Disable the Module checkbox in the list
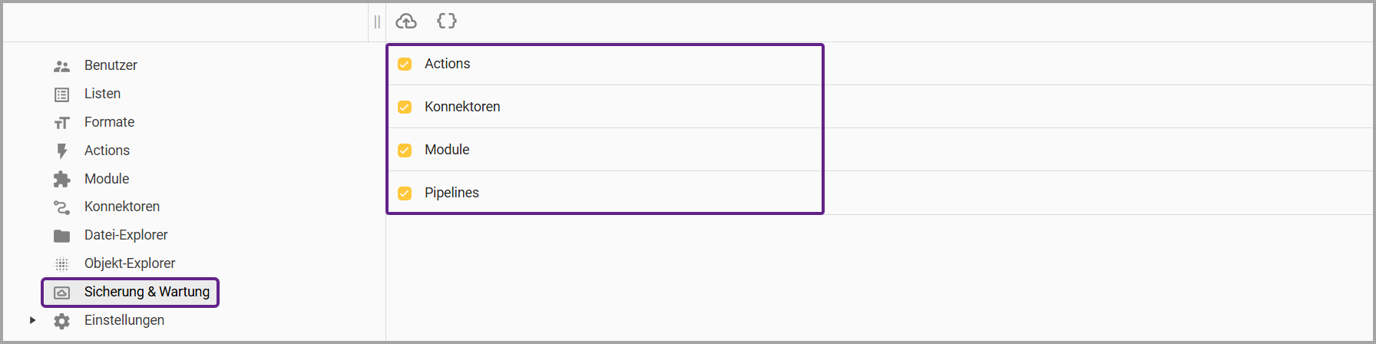The image size is (1376, 344). [405, 150]
